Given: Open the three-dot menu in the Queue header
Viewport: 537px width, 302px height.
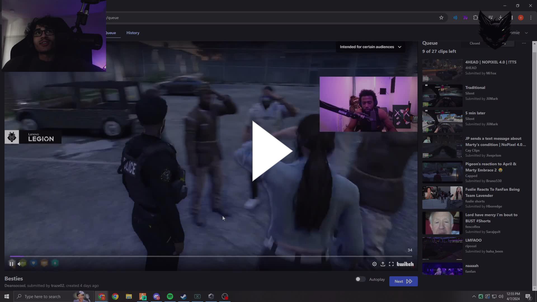Looking at the screenshot, I should click(524, 43).
